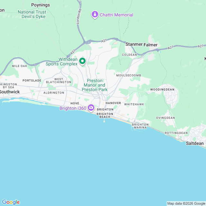Click the Brighton Marina label
The image size is (206, 206).
(x=140, y=126)
